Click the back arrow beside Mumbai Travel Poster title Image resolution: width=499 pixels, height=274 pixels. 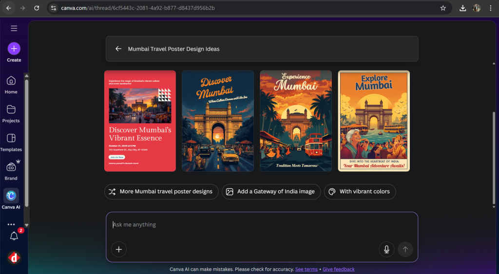(x=118, y=49)
